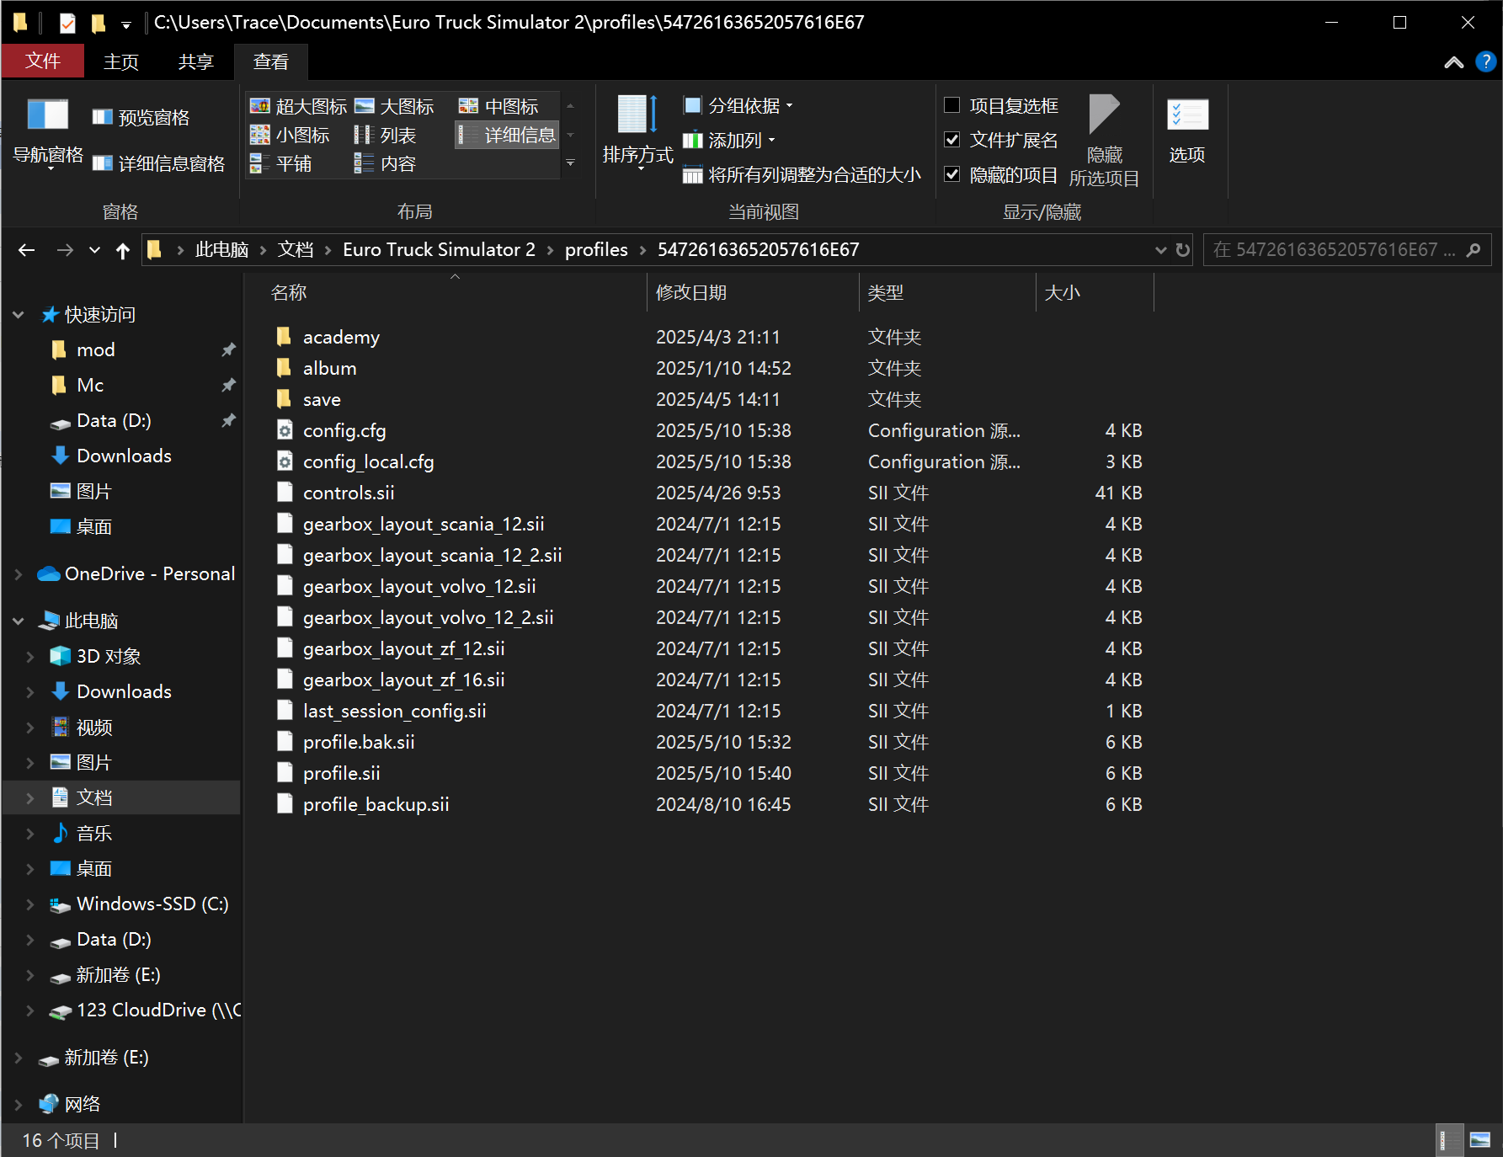Switch layout to extra large icons (超大图标)
Image resolution: width=1503 pixels, height=1157 pixels.
click(x=299, y=106)
